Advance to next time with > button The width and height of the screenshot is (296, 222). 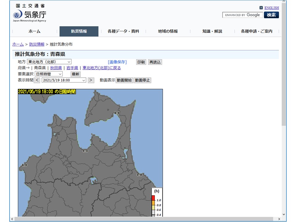click(x=91, y=80)
